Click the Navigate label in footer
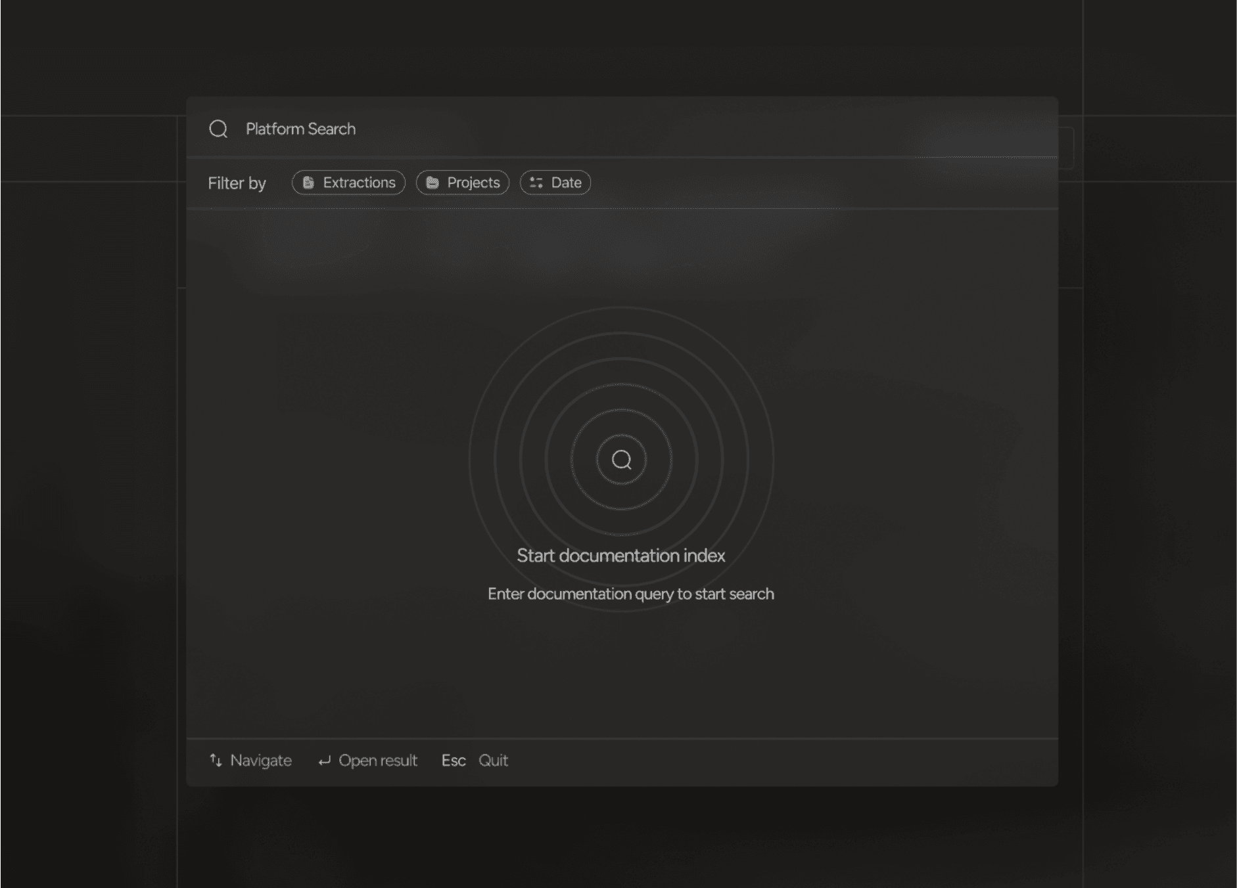1237x888 pixels. pos(261,761)
